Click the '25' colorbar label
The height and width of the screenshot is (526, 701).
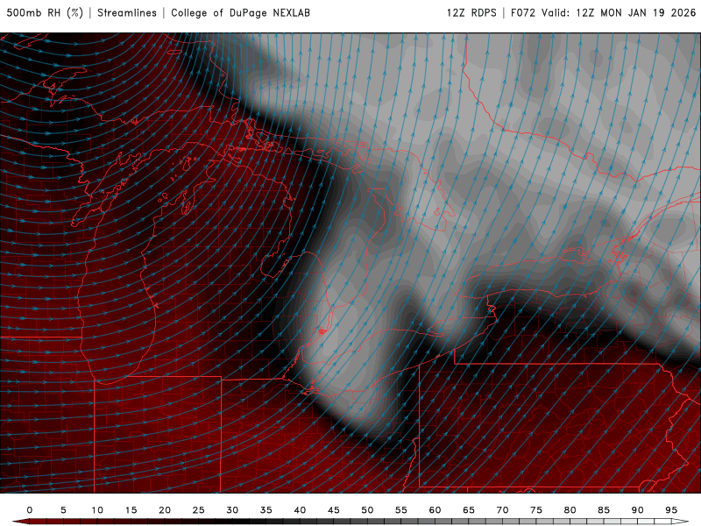pos(199,510)
